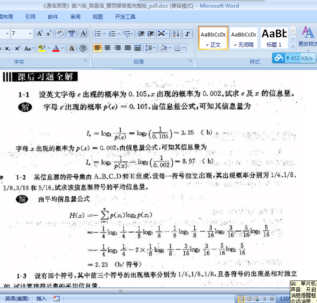317x303 pixels.
Task: Sort text with the A-Z icon
Action: point(176,33)
